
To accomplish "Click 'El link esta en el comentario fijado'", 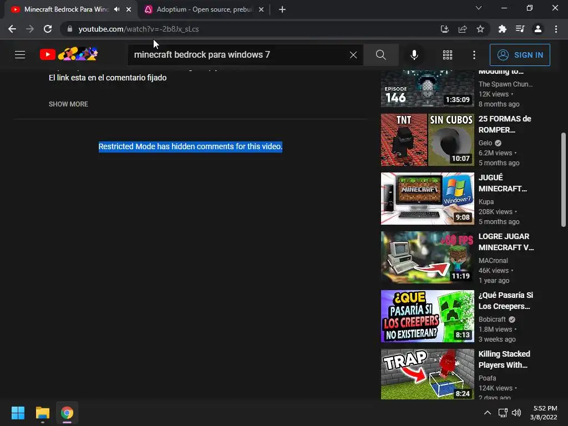I will tap(108, 78).
